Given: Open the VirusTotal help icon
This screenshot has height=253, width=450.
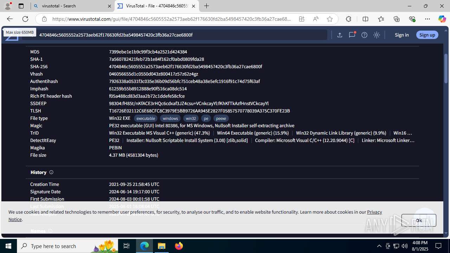Looking at the screenshot, I should click(x=364, y=35).
